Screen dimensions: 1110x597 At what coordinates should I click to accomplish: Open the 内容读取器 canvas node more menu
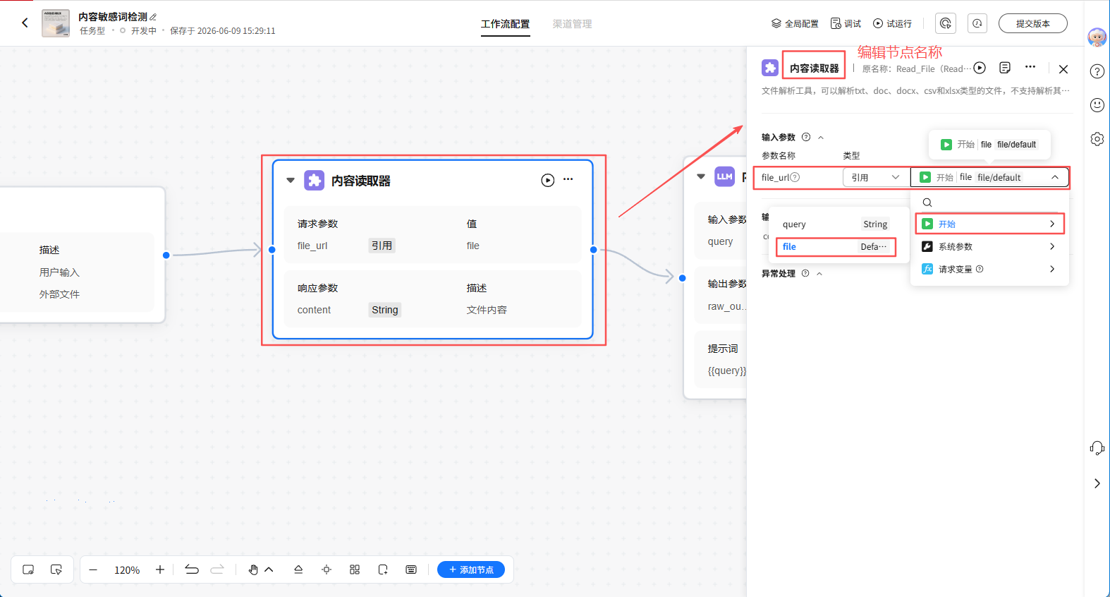(x=568, y=179)
